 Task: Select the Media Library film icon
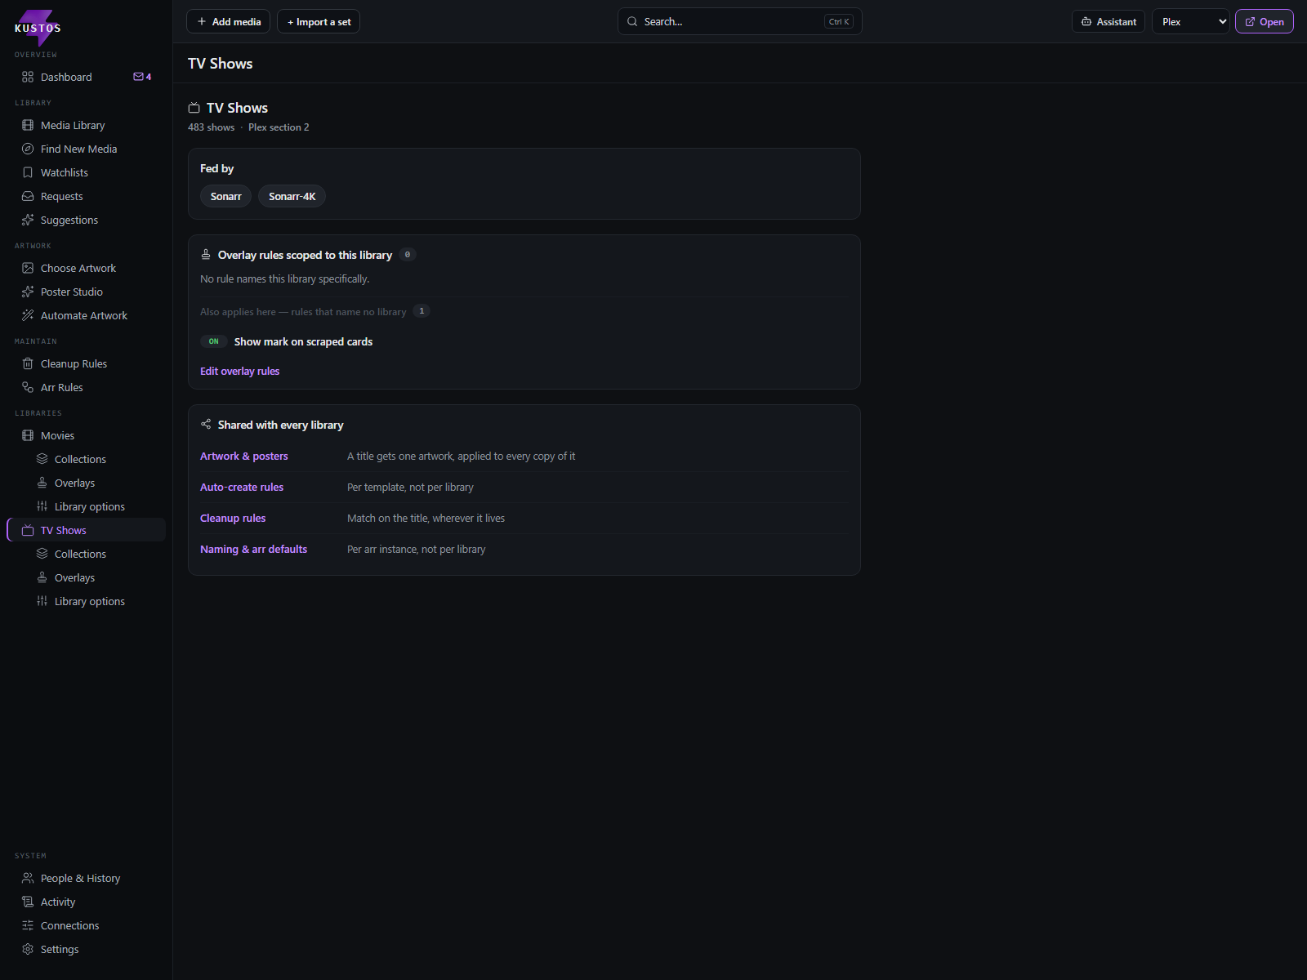click(x=28, y=125)
